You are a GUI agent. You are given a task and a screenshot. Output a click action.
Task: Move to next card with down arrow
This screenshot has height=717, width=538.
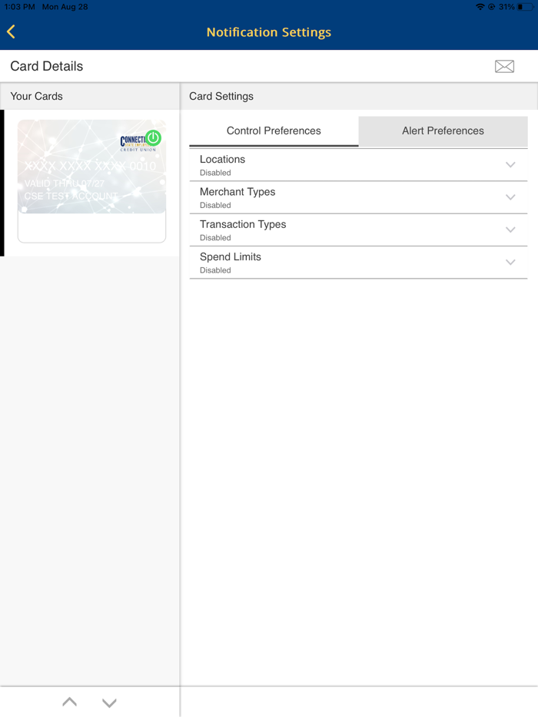(x=109, y=703)
